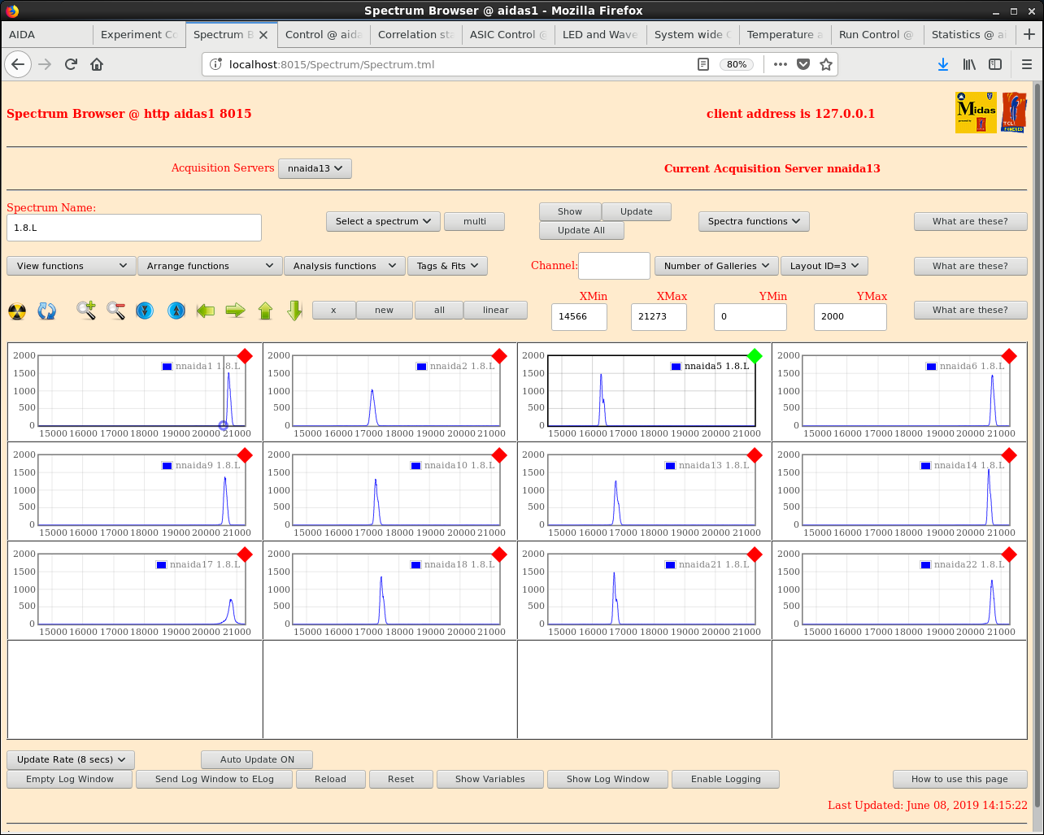Shift spectrum left with green arrow
The width and height of the screenshot is (1044, 835).
pos(206,310)
